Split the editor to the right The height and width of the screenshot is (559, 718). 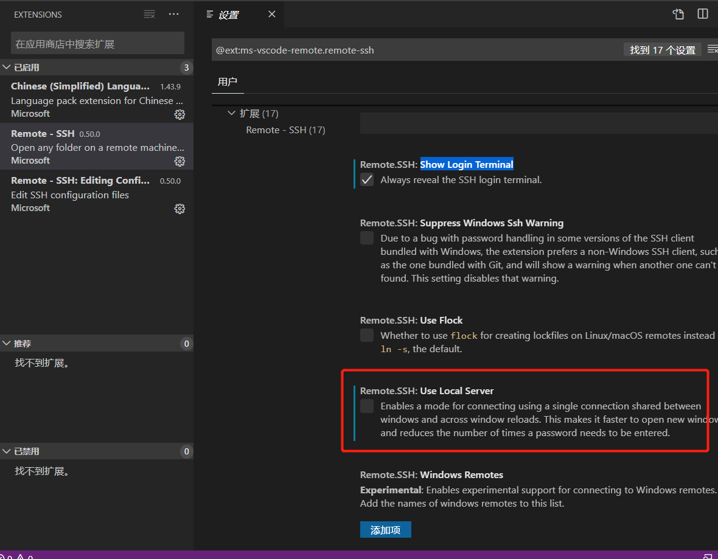[x=702, y=14]
